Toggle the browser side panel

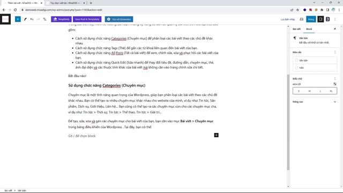click(x=327, y=10)
